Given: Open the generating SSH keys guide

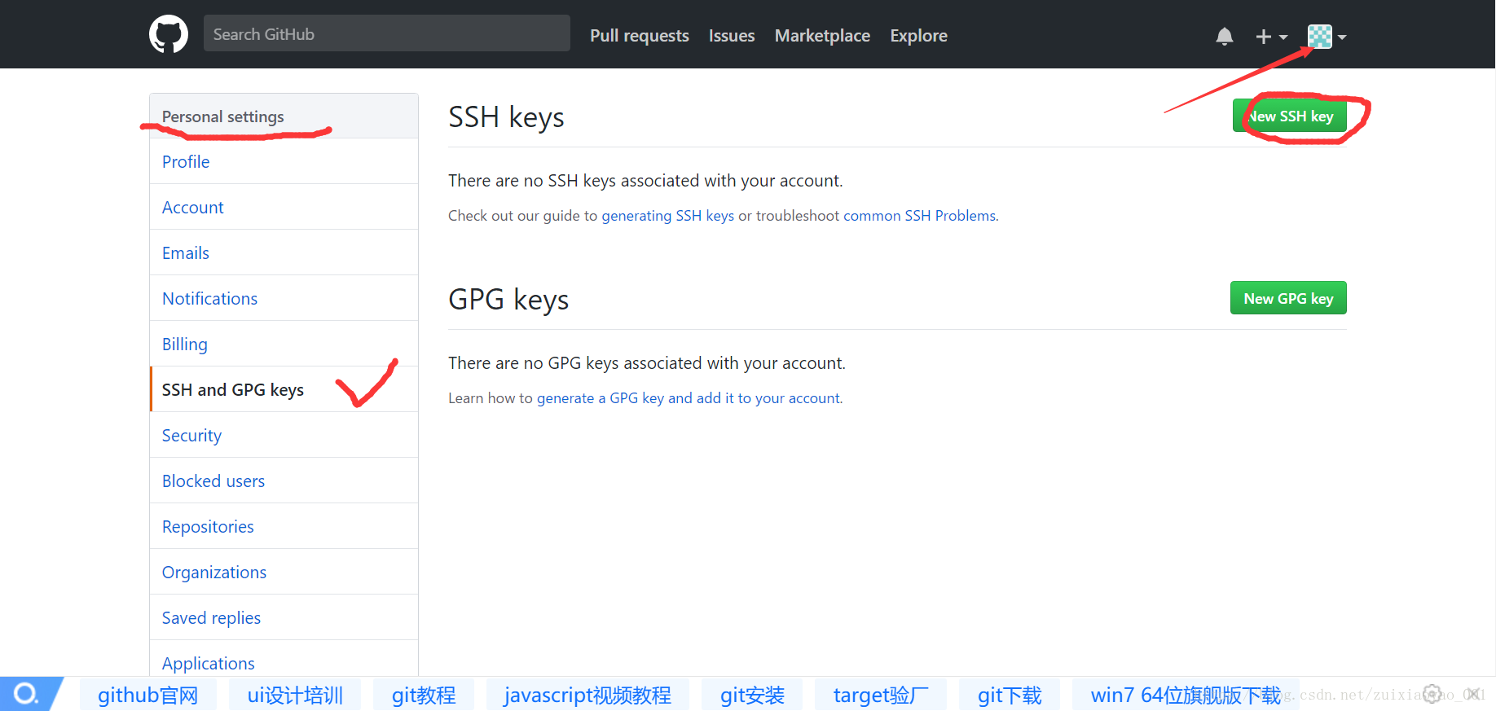Looking at the screenshot, I should pos(668,216).
